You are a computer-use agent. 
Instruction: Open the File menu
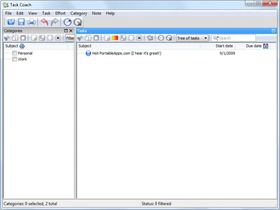point(8,13)
